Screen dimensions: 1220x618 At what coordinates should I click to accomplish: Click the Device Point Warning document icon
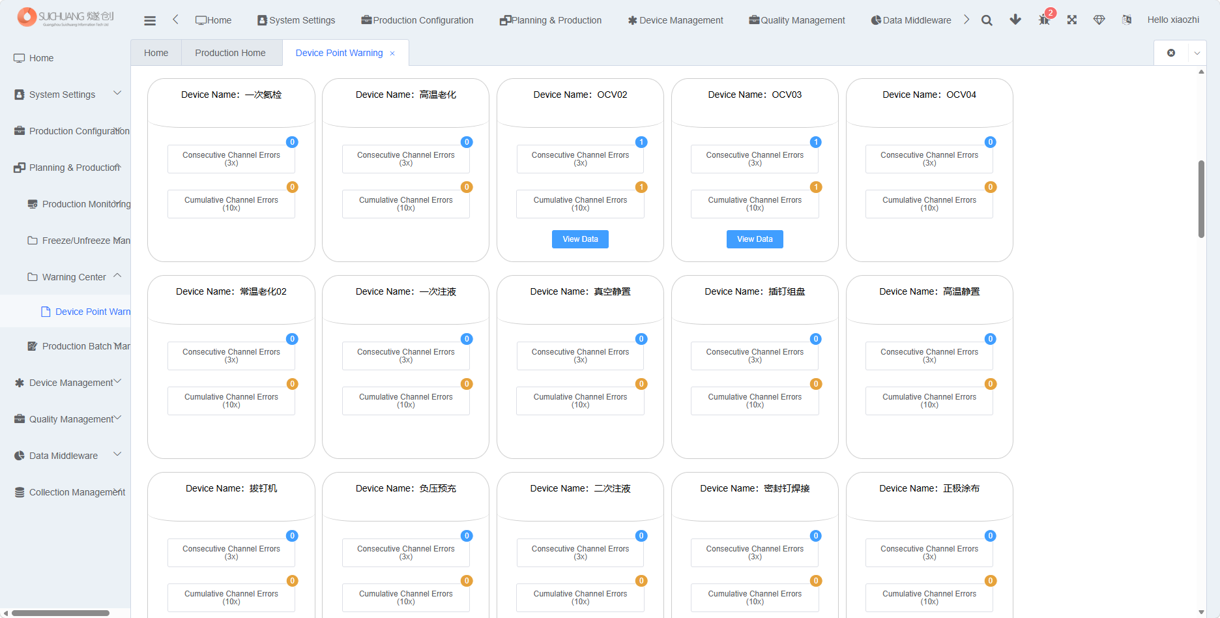pyautogui.click(x=46, y=312)
